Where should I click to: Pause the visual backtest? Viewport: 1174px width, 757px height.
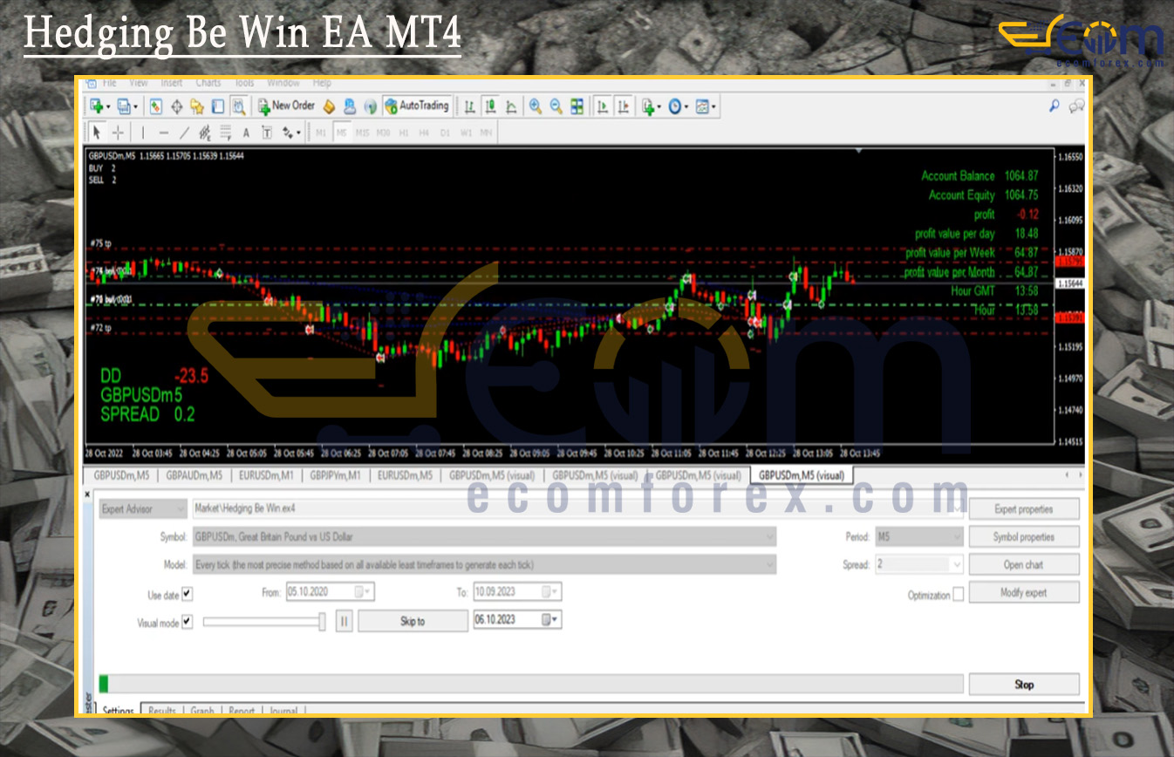(344, 621)
